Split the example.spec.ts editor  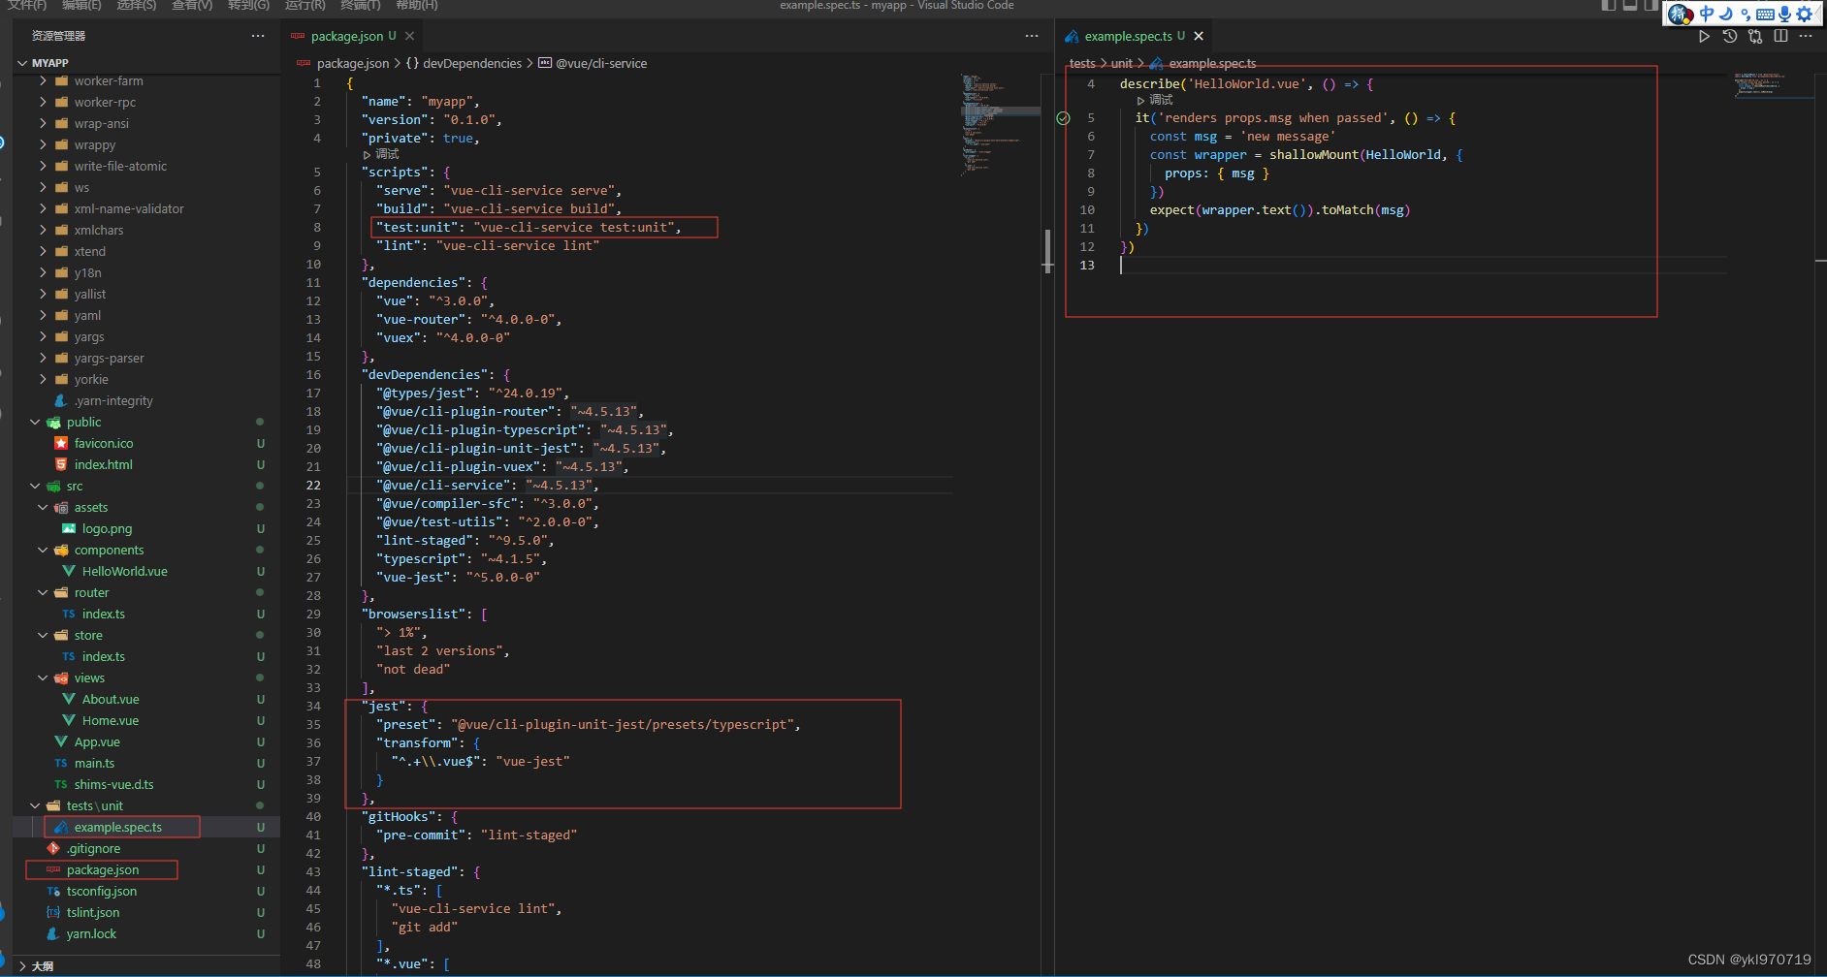(x=1780, y=36)
